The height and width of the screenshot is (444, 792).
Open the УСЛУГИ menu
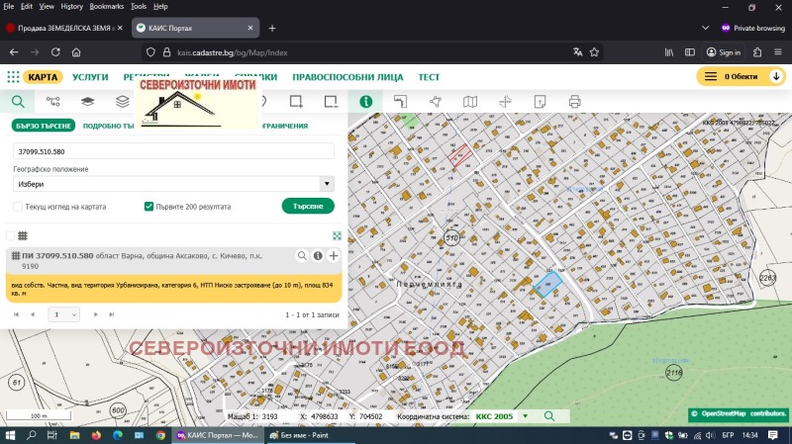click(x=90, y=76)
